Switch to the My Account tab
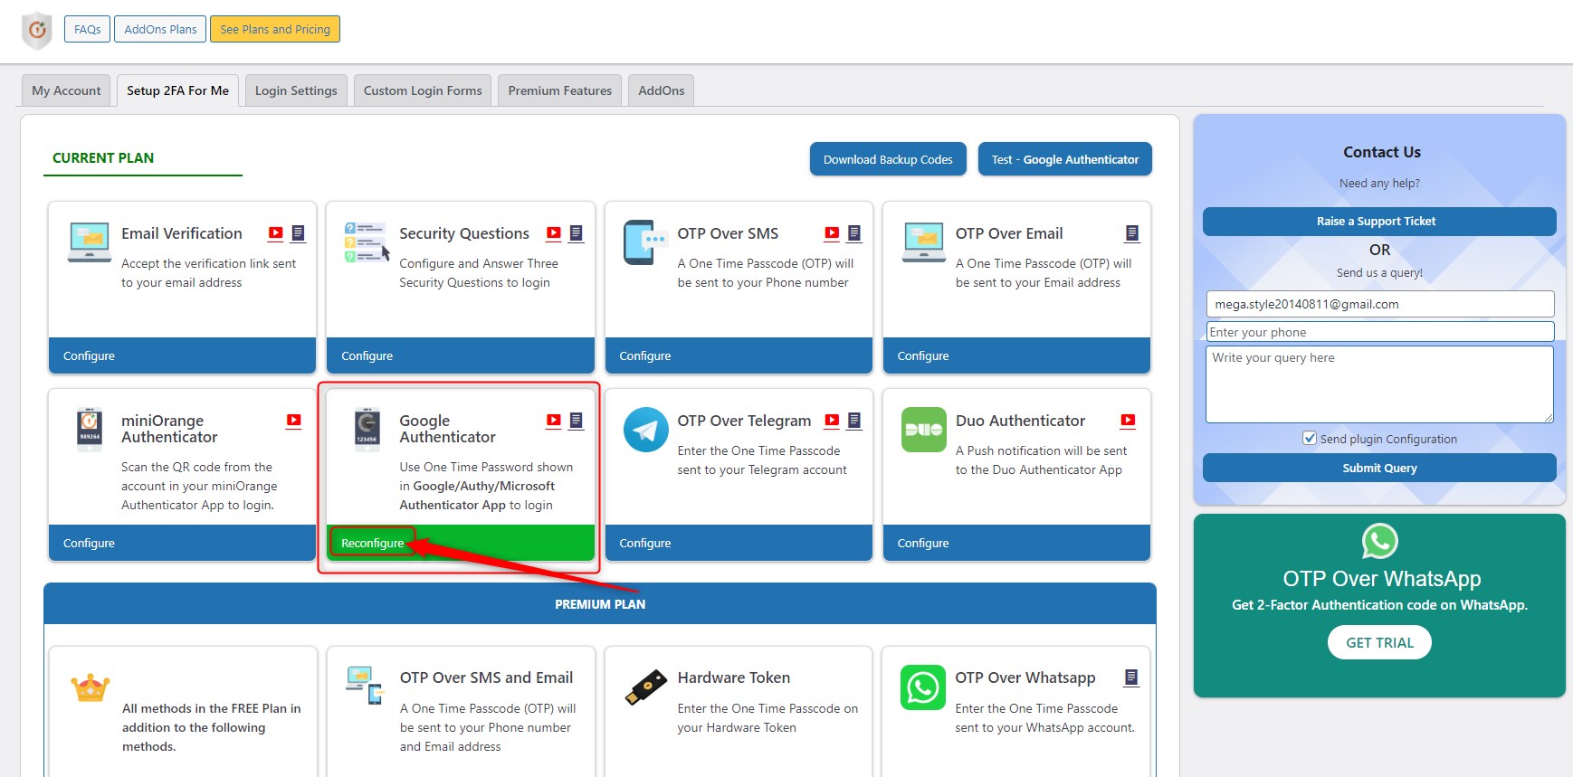The height and width of the screenshot is (777, 1573). tap(66, 90)
